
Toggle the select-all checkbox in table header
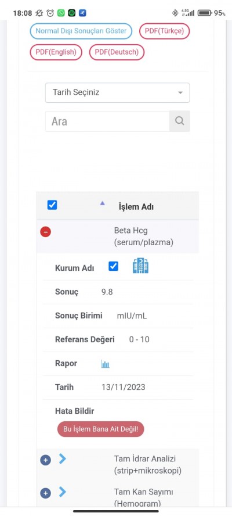click(52, 205)
